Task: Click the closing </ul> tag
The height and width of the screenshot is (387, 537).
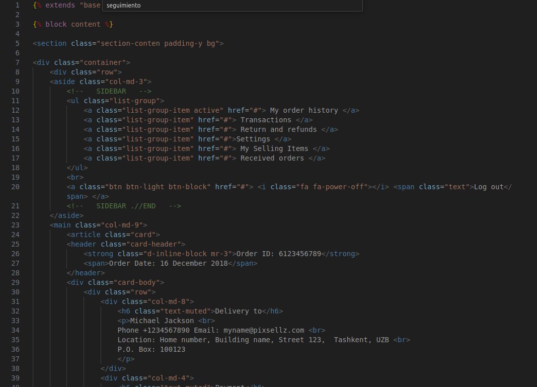Action: 78,168
